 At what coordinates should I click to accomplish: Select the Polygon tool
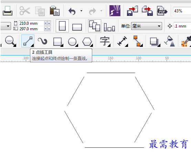point(87,42)
